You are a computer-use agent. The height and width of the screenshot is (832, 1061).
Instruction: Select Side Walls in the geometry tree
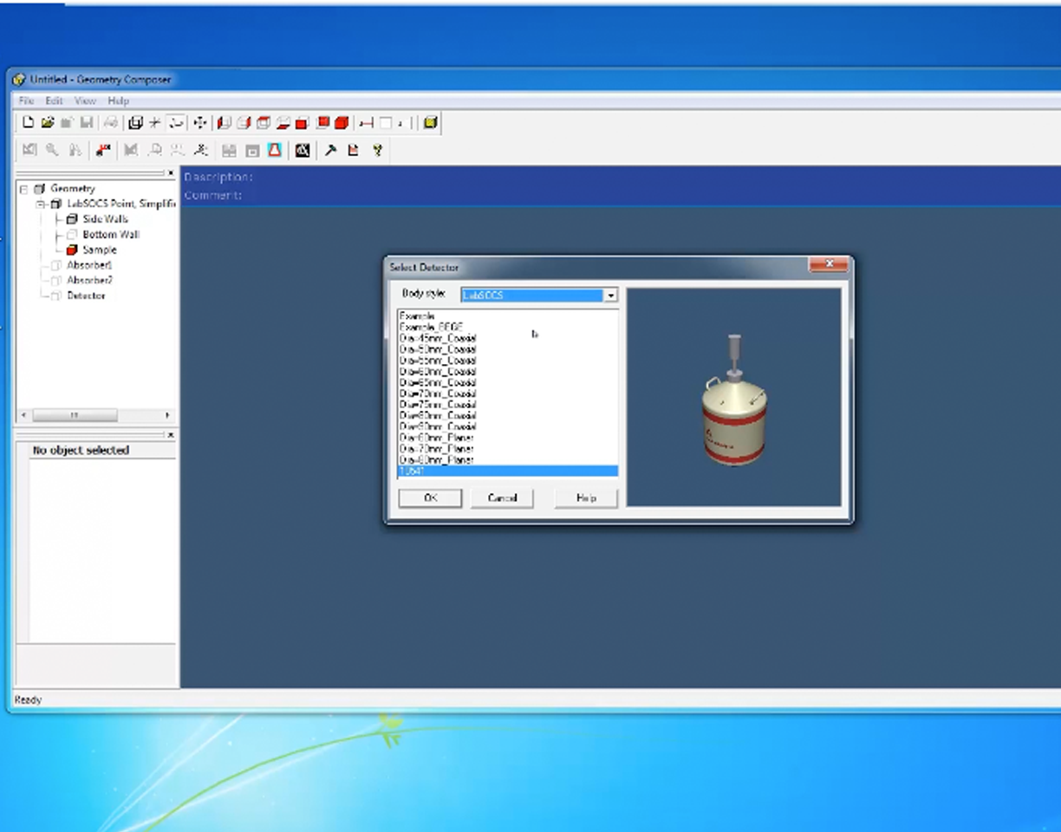[105, 219]
